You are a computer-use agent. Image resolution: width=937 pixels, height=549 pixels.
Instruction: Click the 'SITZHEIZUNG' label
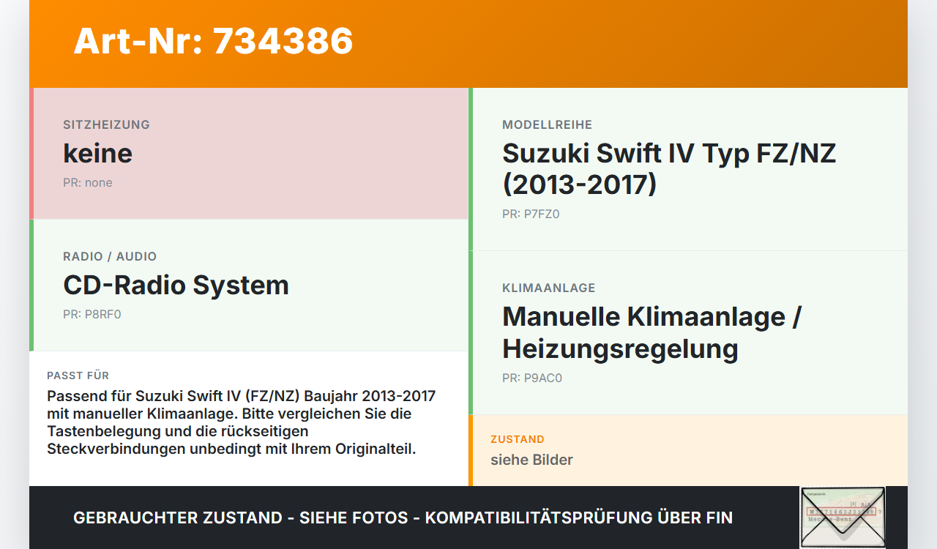tap(106, 124)
